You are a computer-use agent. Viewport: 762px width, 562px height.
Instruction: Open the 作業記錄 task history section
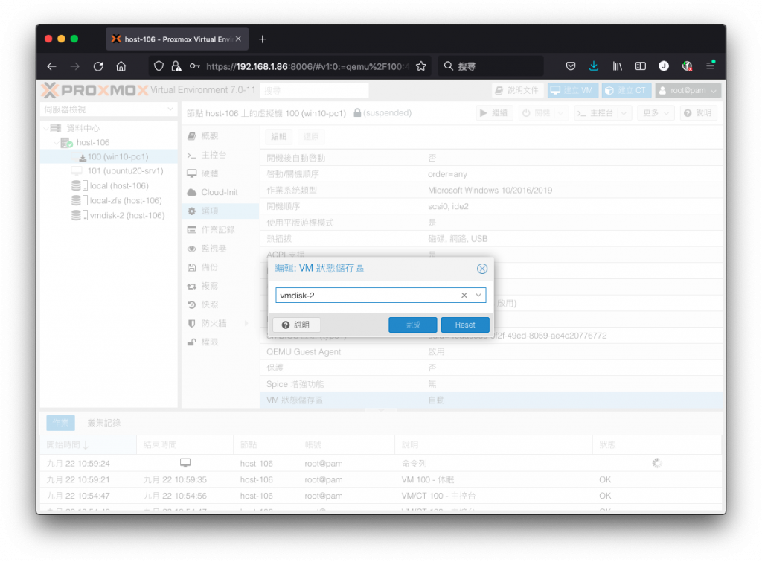coord(220,229)
